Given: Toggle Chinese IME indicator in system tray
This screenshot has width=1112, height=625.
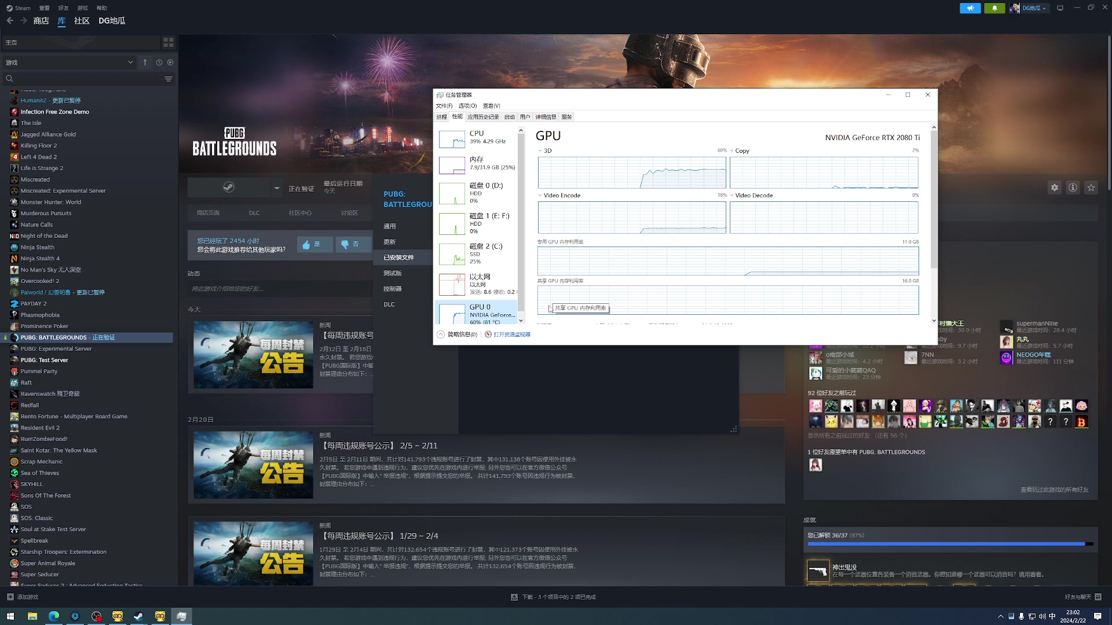Looking at the screenshot, I should tap(1052, 616).
